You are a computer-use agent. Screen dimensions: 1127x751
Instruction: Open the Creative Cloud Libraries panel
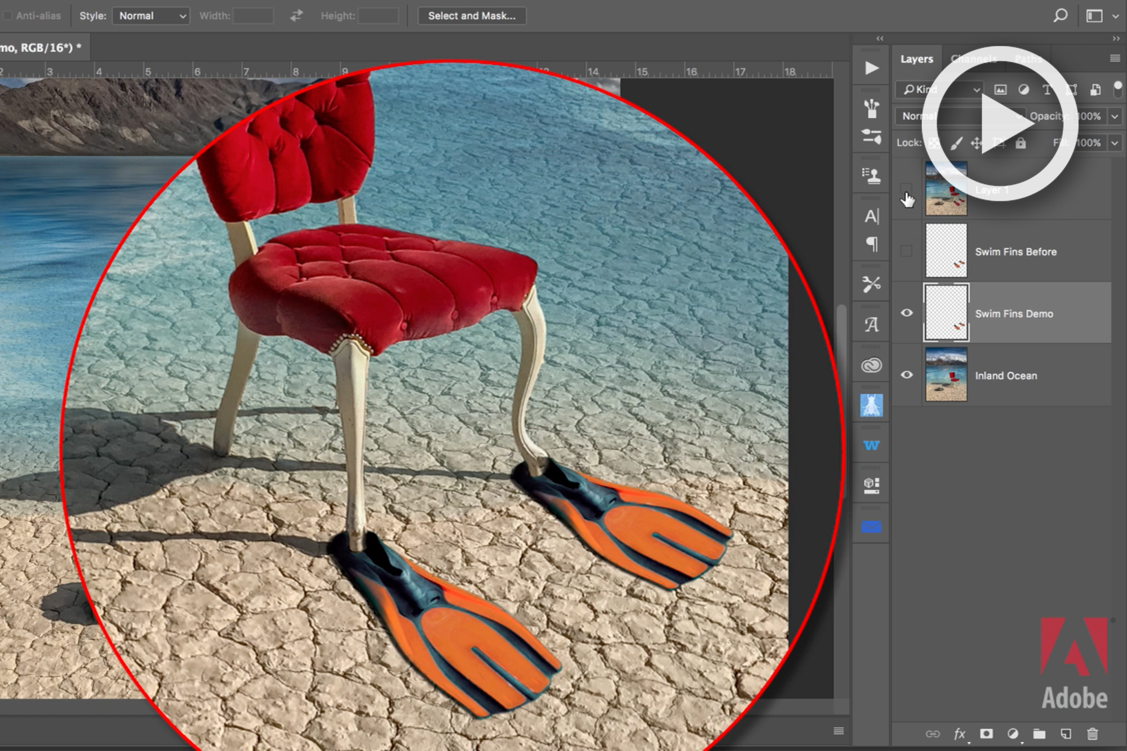tap(871, 366)
